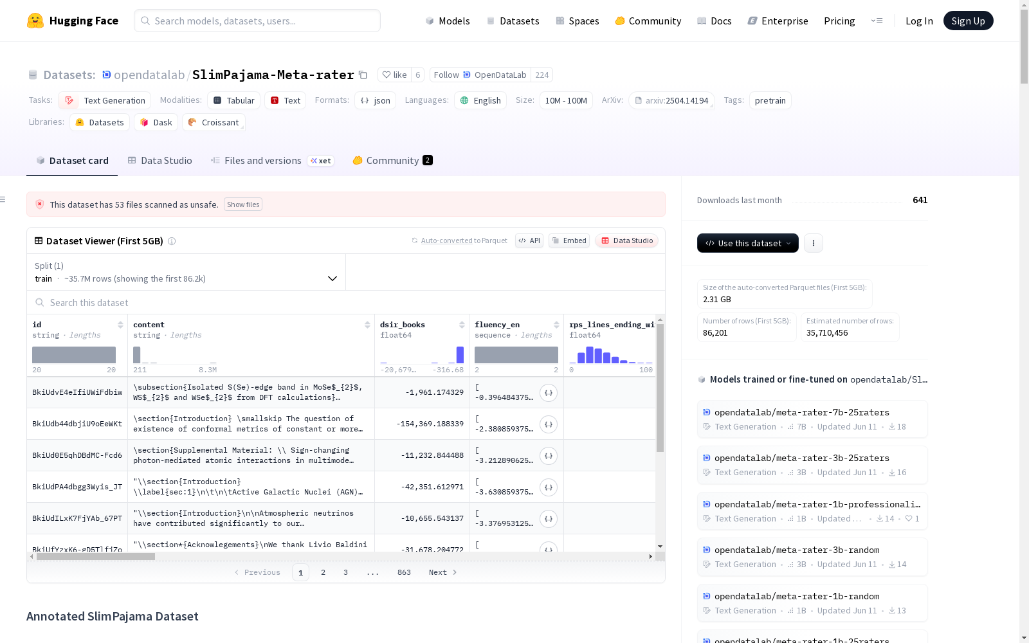The width and height of the screenshot is (1029, 643).
Task: Open the Models menu item
Action: tap(448, 21)
